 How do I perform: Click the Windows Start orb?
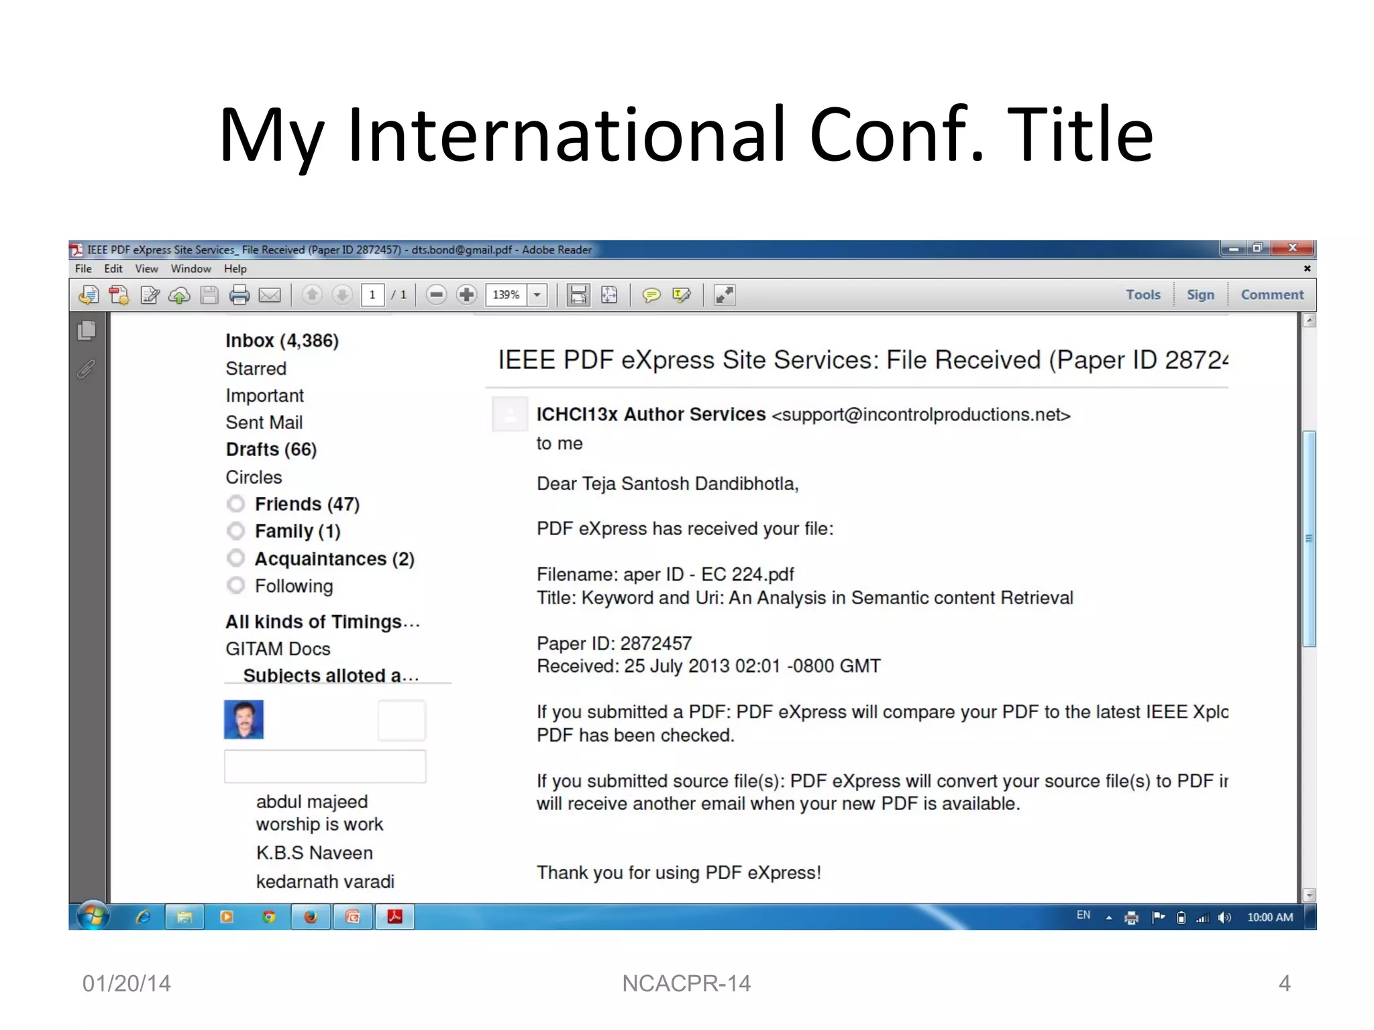(x=93, y=916)
